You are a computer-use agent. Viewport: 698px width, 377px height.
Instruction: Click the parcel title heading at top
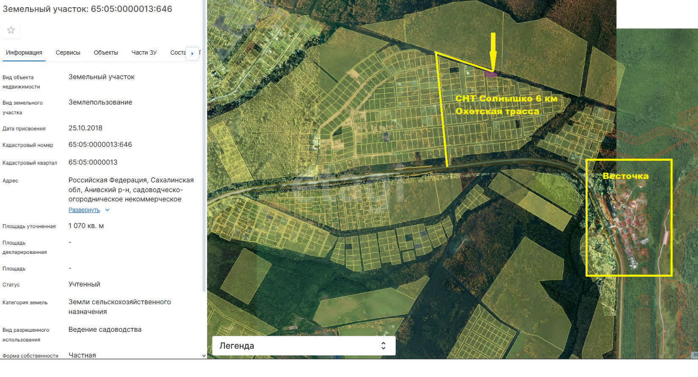tap(88, 9)
